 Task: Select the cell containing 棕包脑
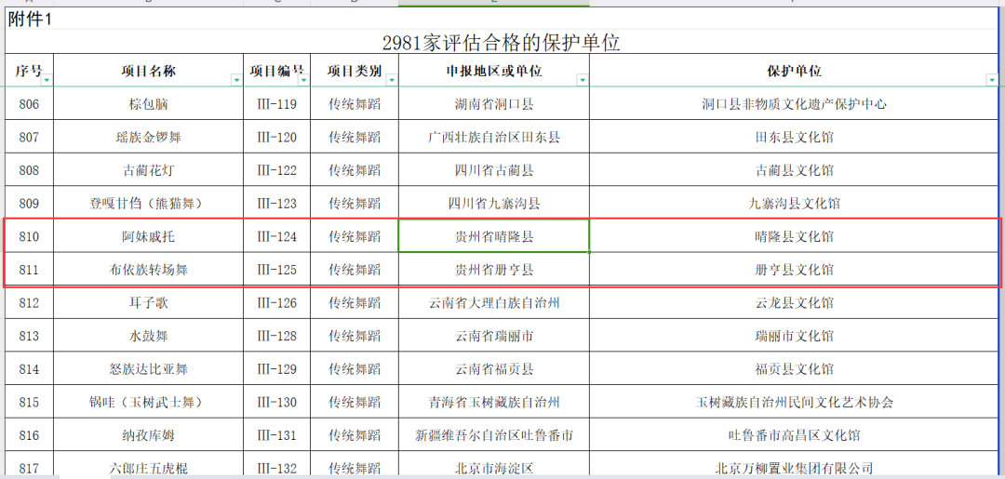(x=148, y=104)
